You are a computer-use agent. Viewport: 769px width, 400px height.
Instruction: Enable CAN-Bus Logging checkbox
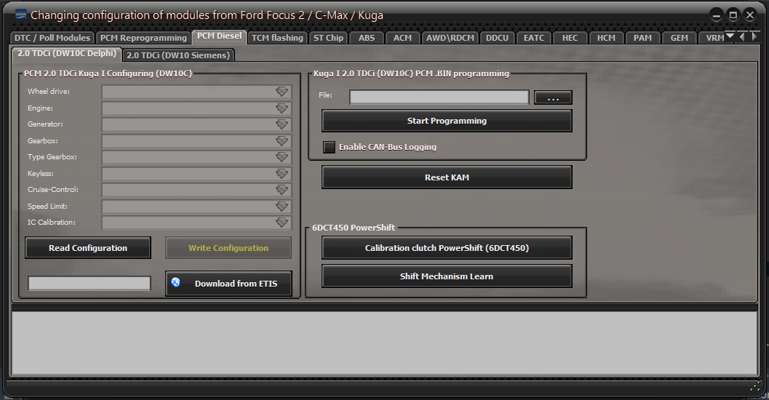[330, 147]
